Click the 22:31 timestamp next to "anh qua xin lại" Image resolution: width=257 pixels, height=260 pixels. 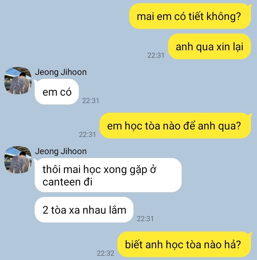[x=156, y=55]
